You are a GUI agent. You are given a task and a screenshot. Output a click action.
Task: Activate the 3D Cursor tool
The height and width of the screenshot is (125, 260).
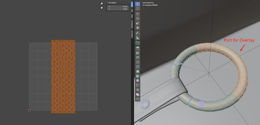click(138, 9)
